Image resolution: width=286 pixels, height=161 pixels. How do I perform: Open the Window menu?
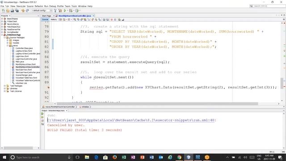(82, 6)
